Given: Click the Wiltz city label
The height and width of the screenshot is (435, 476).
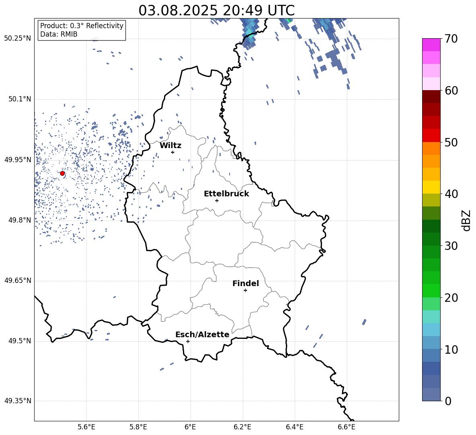Looking at the screenshot, I should pos(170,146).
